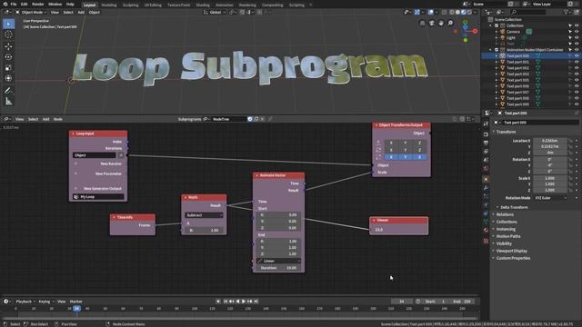This screenshot has width=582, height=327.
Task: Open the Object Mode dropdown
Action: pyautogui.click(x=31, y=12)
